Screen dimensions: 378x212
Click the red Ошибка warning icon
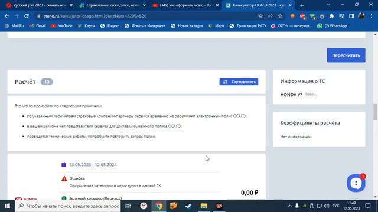[64, 178]
